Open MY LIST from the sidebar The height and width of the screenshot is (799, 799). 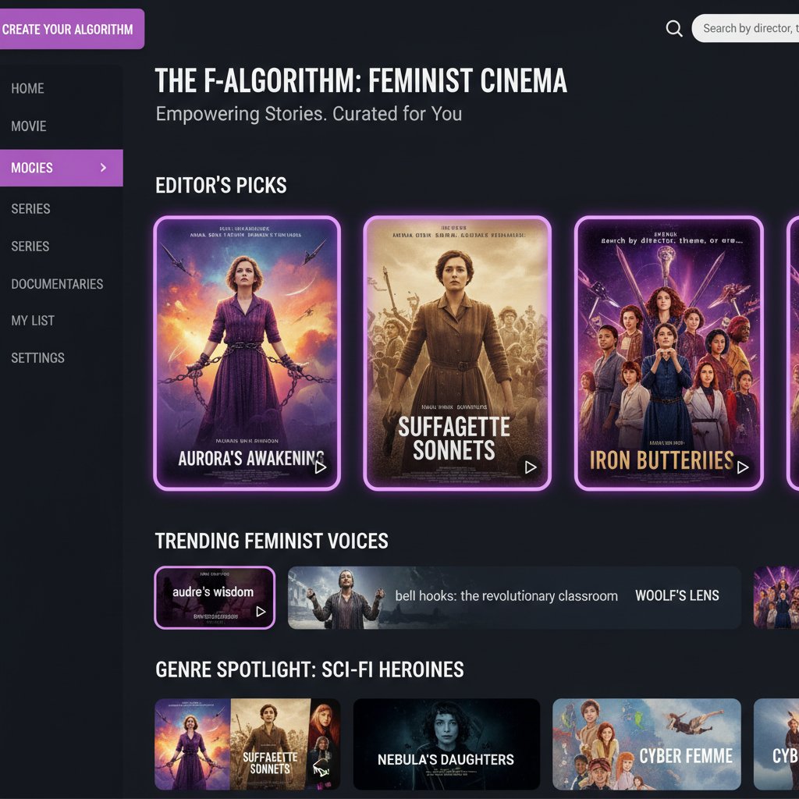[x=32, y=320]
